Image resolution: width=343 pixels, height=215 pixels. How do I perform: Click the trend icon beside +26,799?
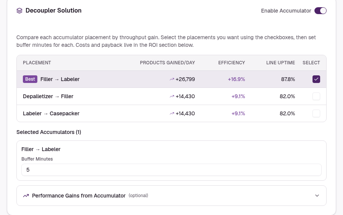172,79
